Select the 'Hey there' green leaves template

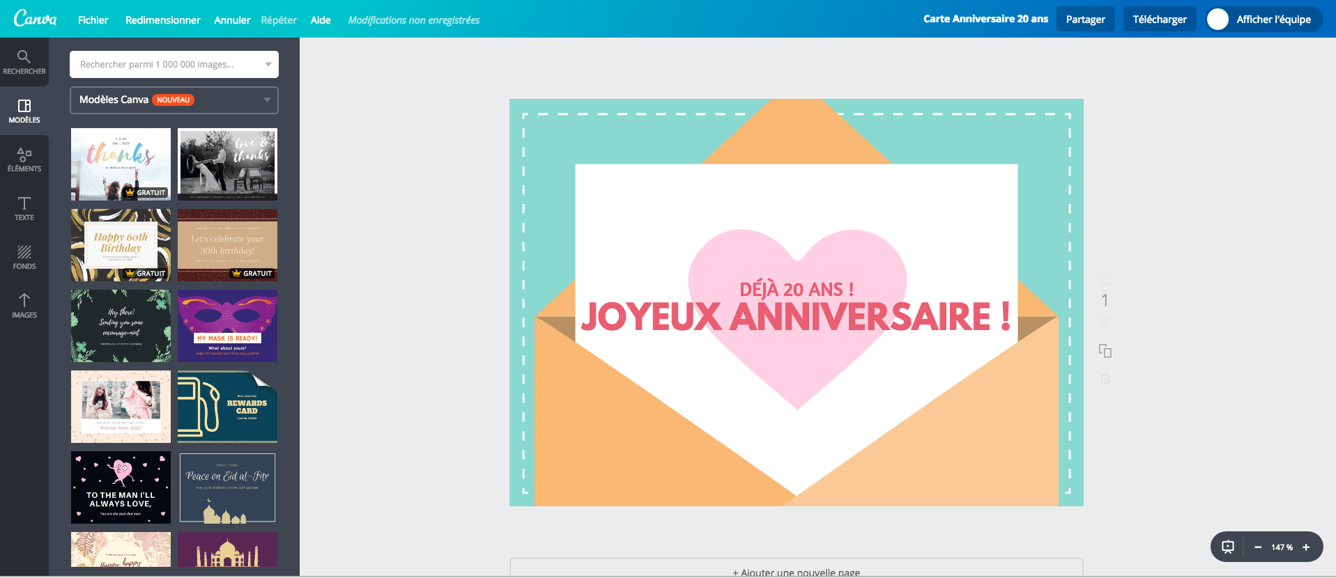pyautogui.click(x=121, y=326)
